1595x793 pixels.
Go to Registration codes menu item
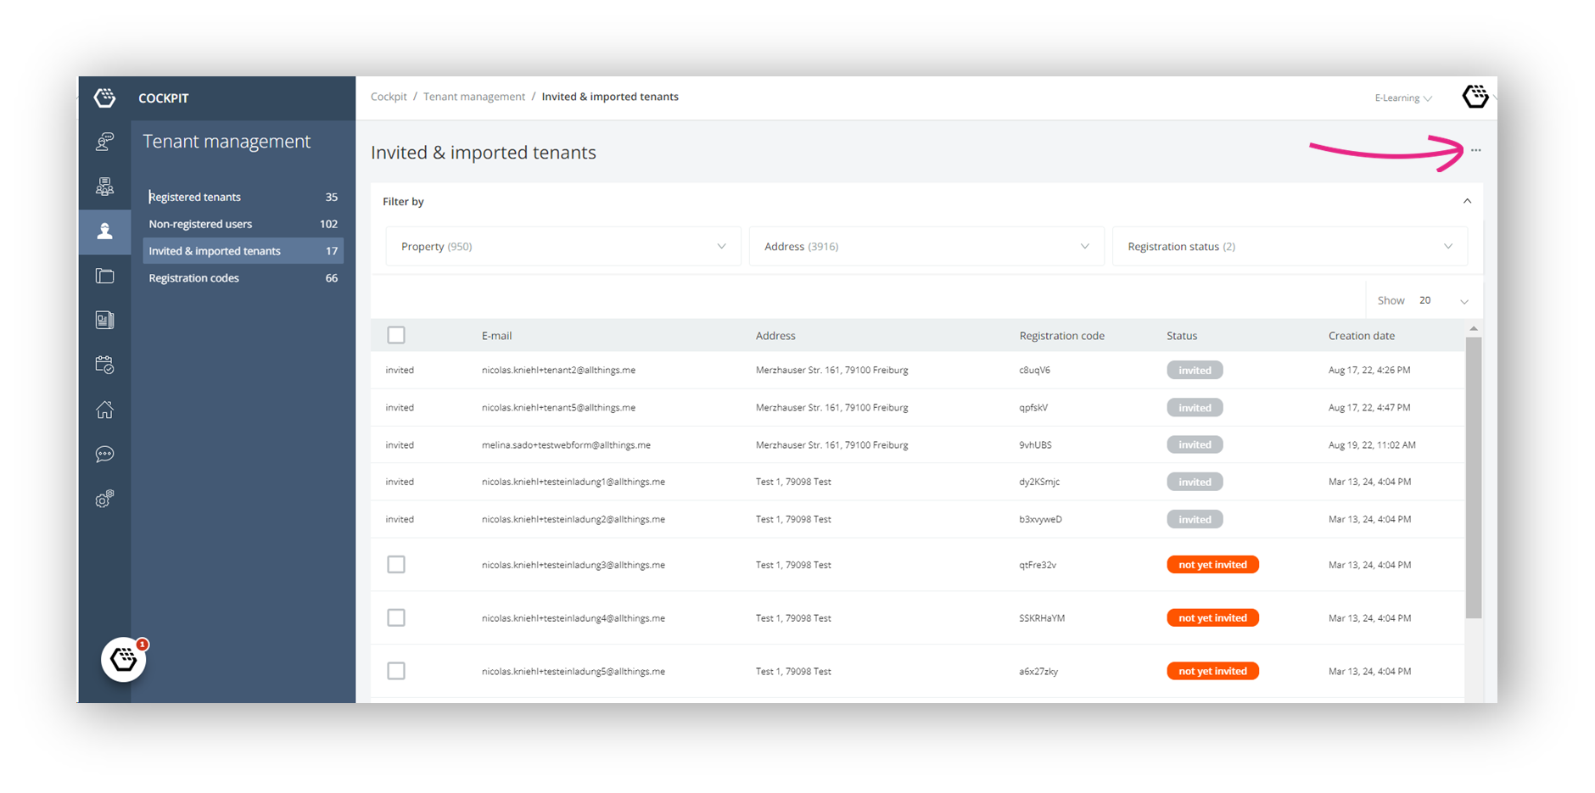(243, 278)
